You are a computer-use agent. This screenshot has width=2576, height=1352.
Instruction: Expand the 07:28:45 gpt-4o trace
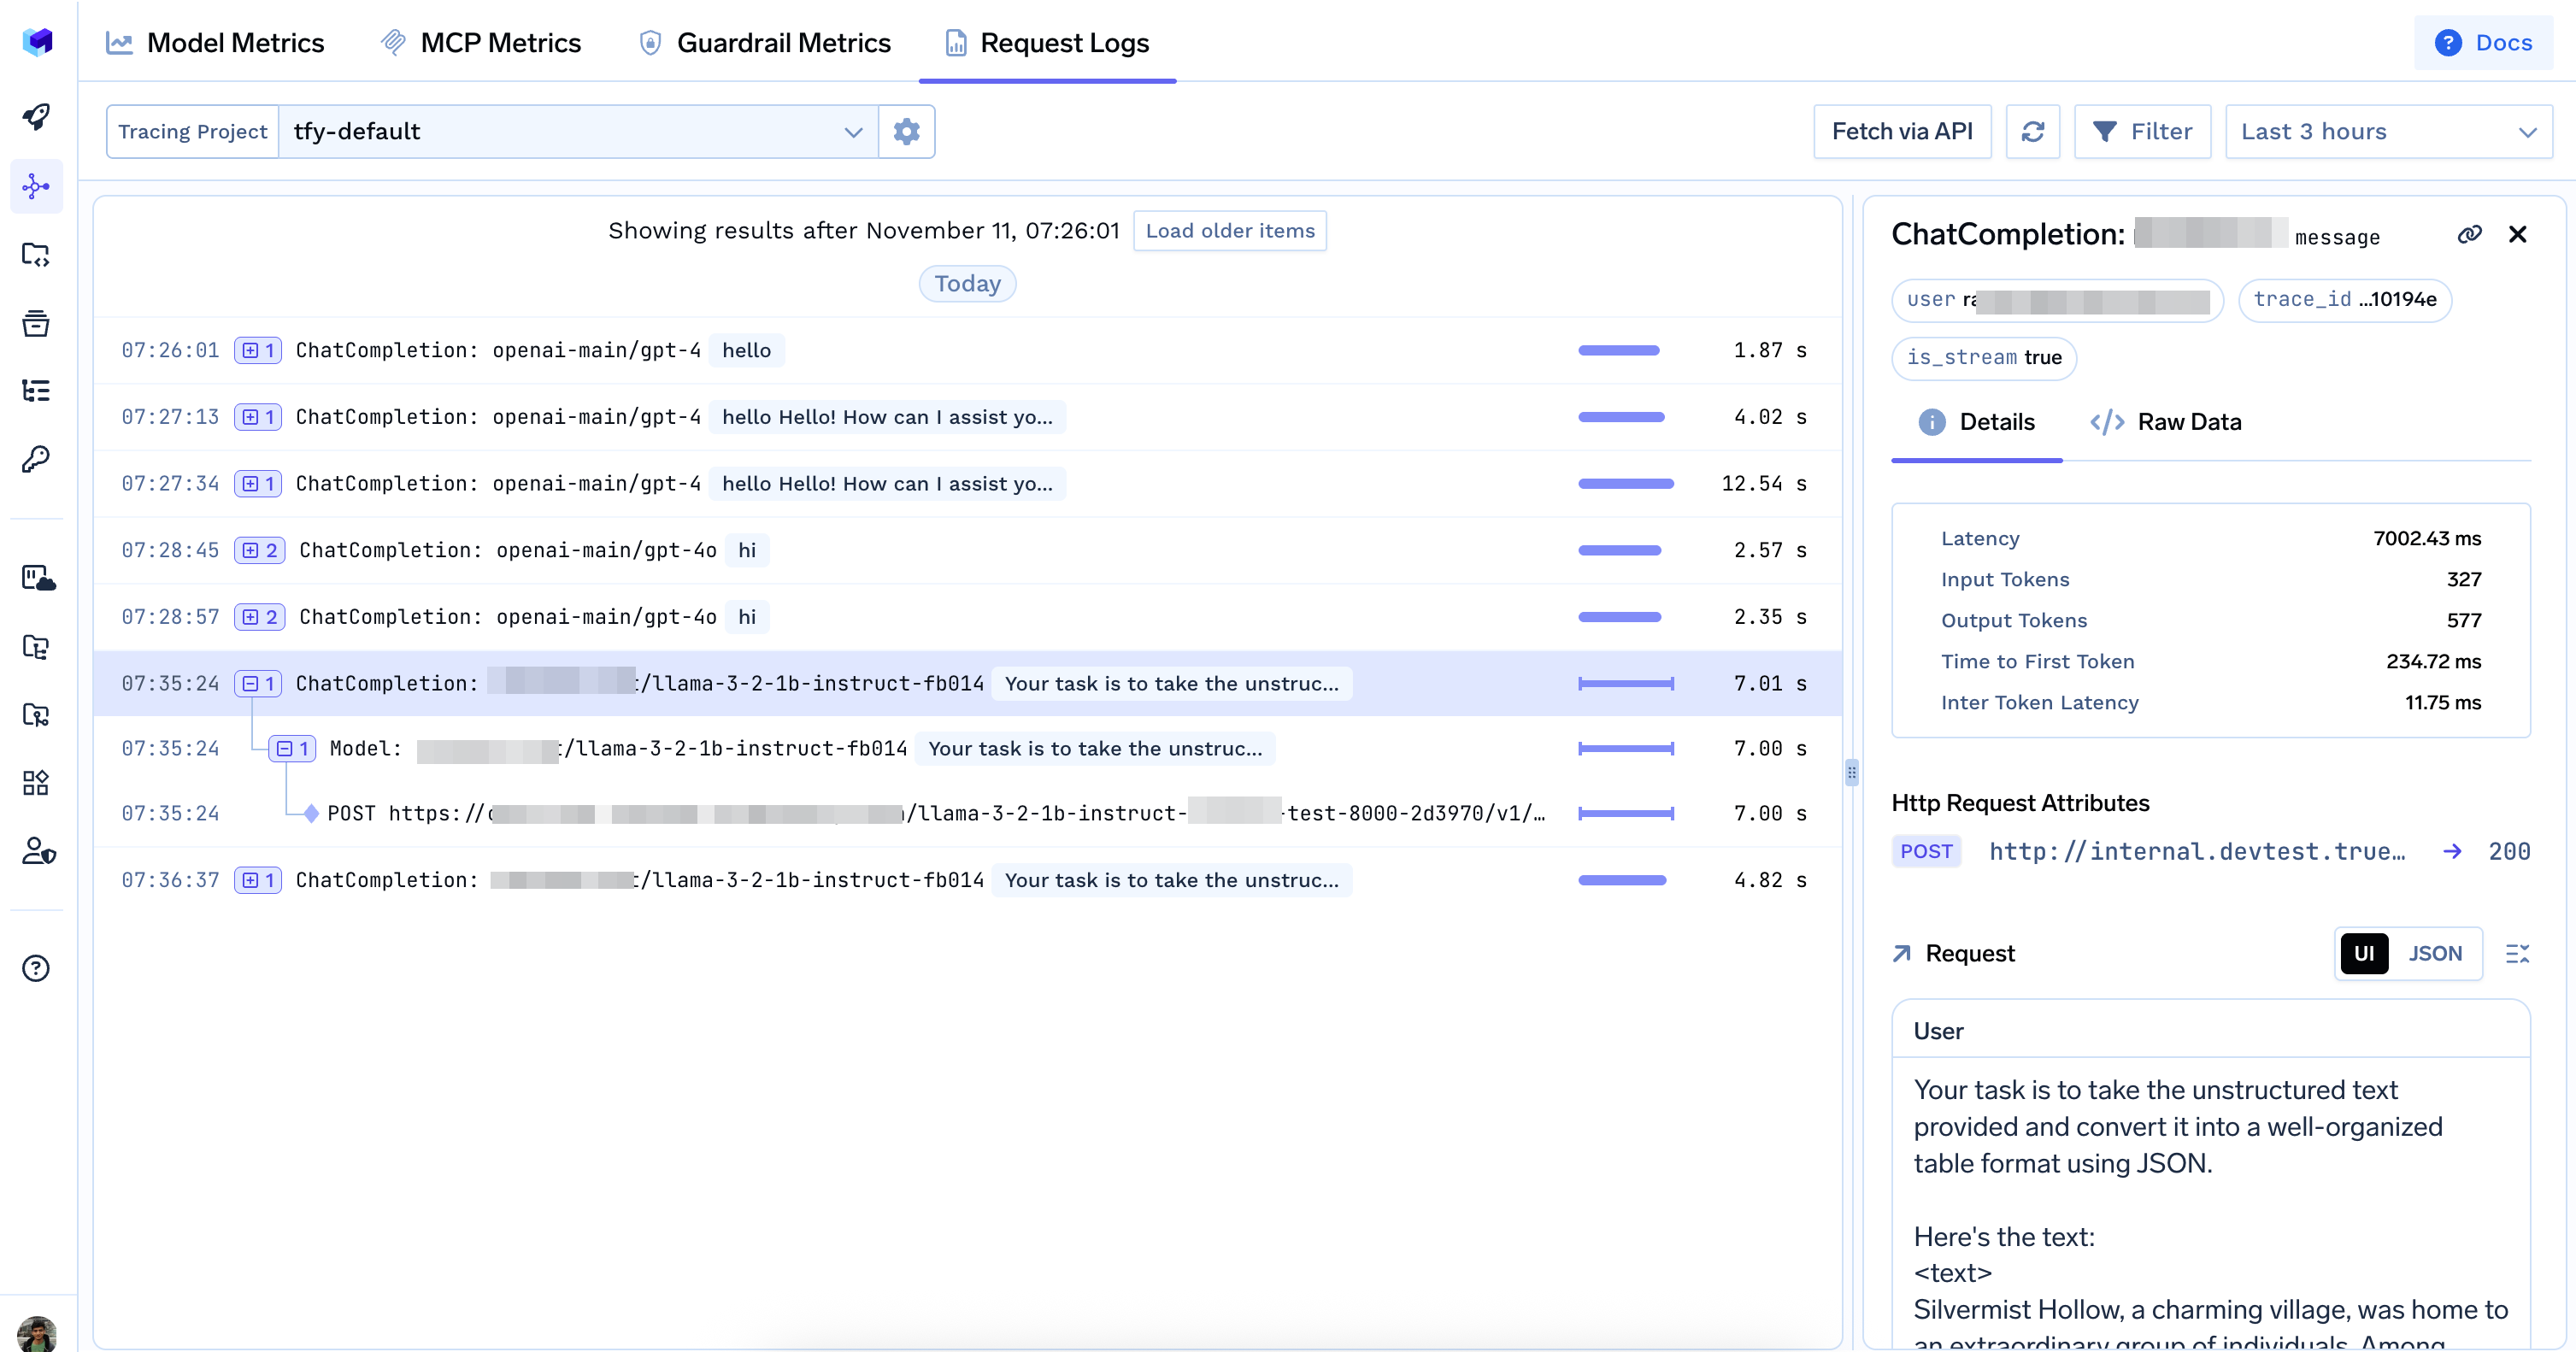(x=260, y=551)
